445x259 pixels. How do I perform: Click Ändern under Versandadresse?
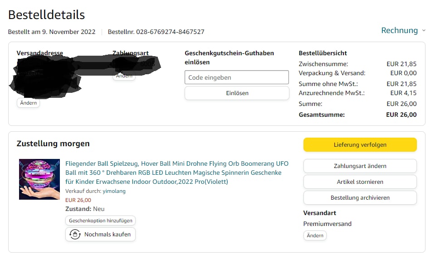pyautogui.click(x=29, y=103)
